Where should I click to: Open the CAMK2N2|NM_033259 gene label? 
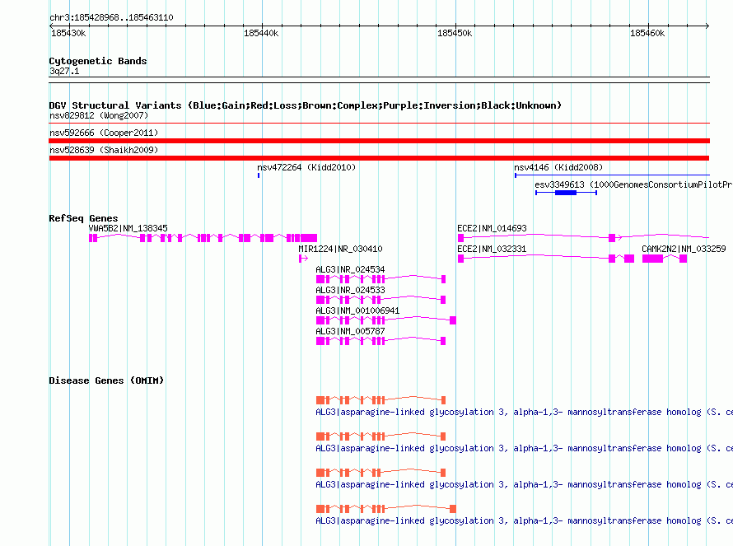tap(684, 249)
